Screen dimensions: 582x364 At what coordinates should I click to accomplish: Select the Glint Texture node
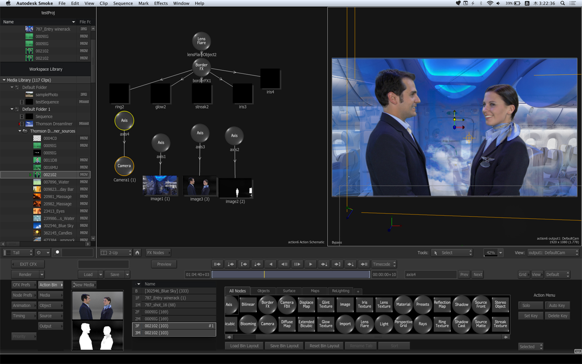pyautogui.click(x=325, y=304)
